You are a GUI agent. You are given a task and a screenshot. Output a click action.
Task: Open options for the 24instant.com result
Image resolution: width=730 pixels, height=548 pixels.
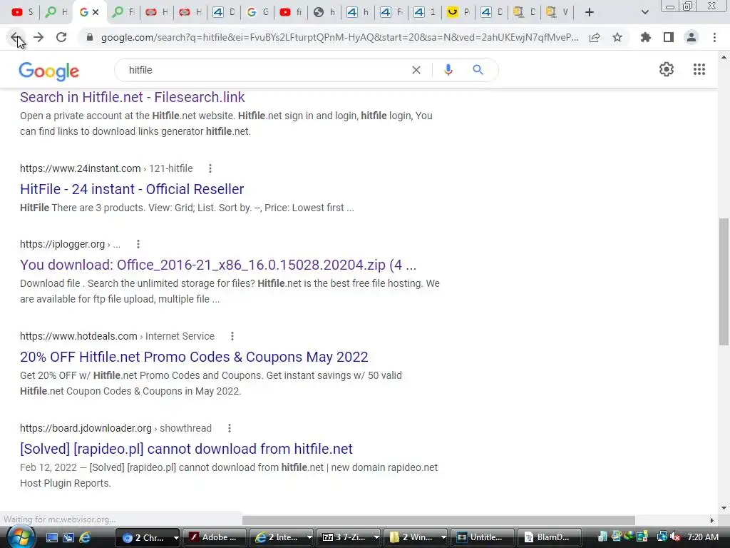click(x=210, y=168)
